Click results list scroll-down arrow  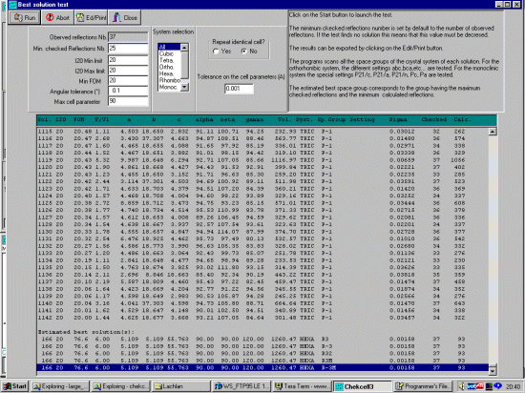tap(493, 371)
